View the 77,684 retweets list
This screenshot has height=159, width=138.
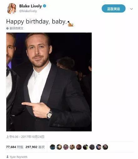(x=15, y=147)
